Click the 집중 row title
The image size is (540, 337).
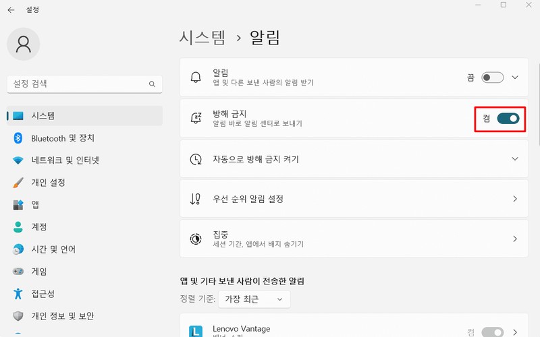click(x=221, y=235)
